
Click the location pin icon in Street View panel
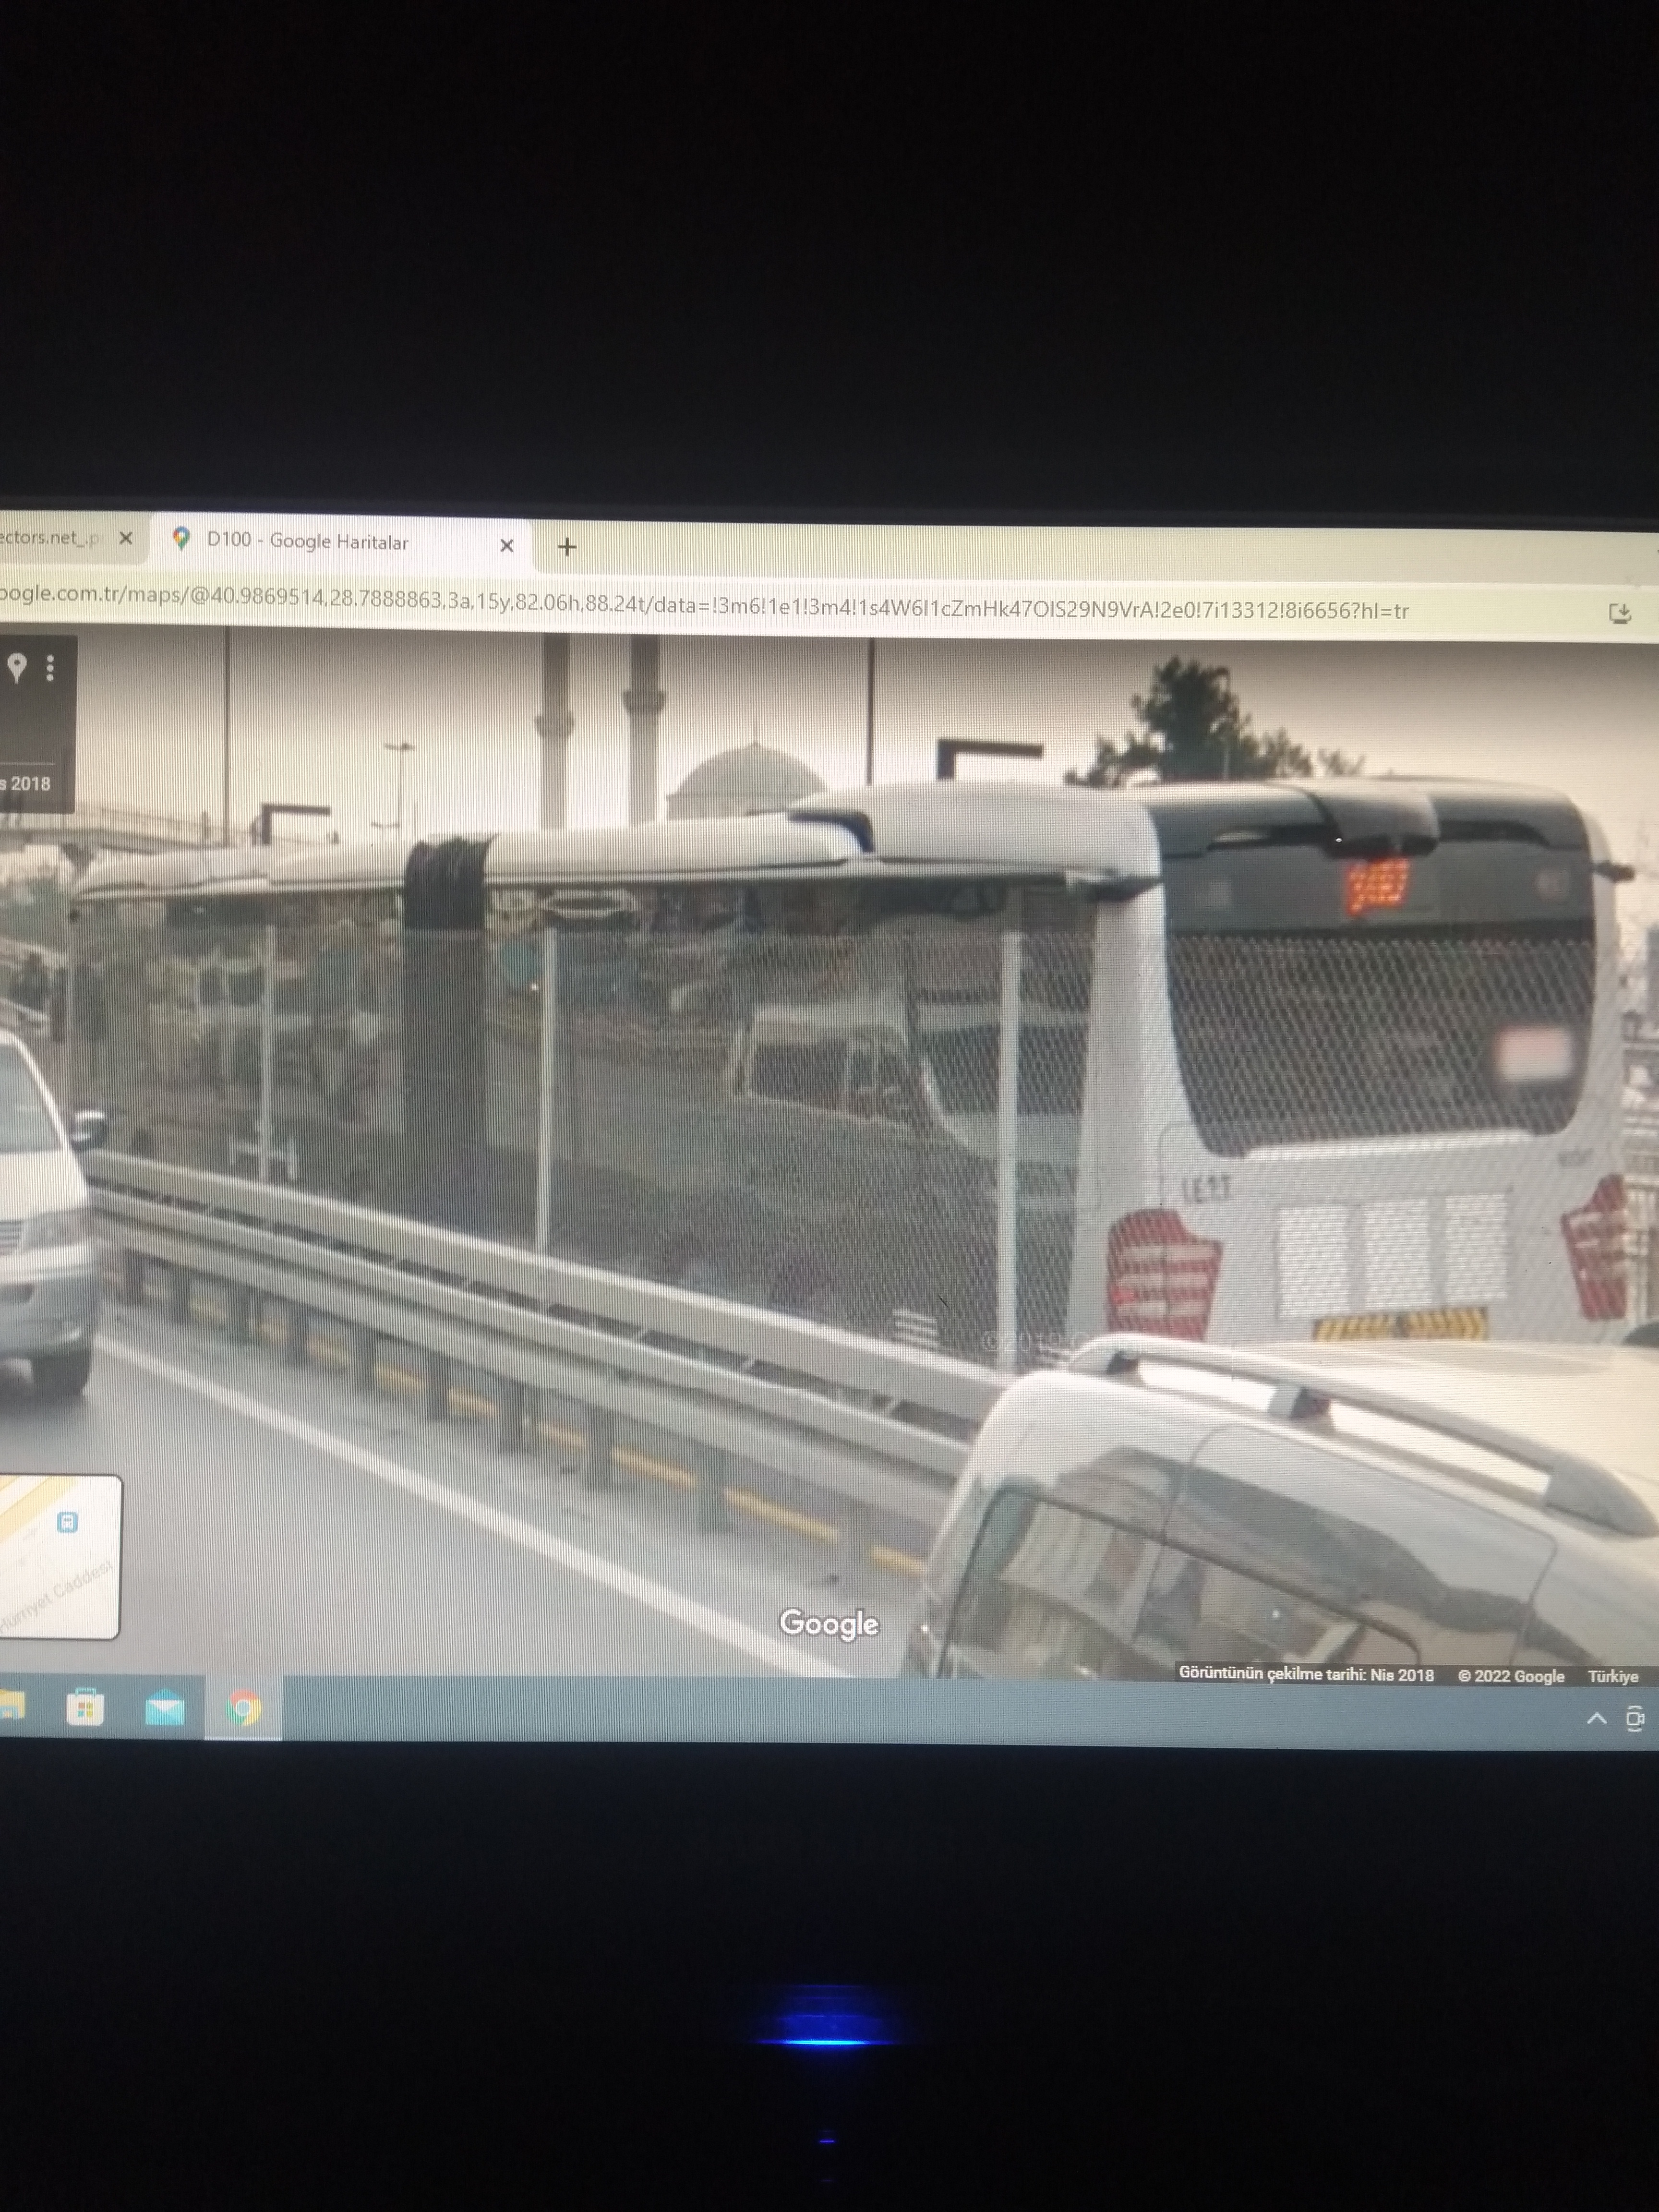(17, 667)
